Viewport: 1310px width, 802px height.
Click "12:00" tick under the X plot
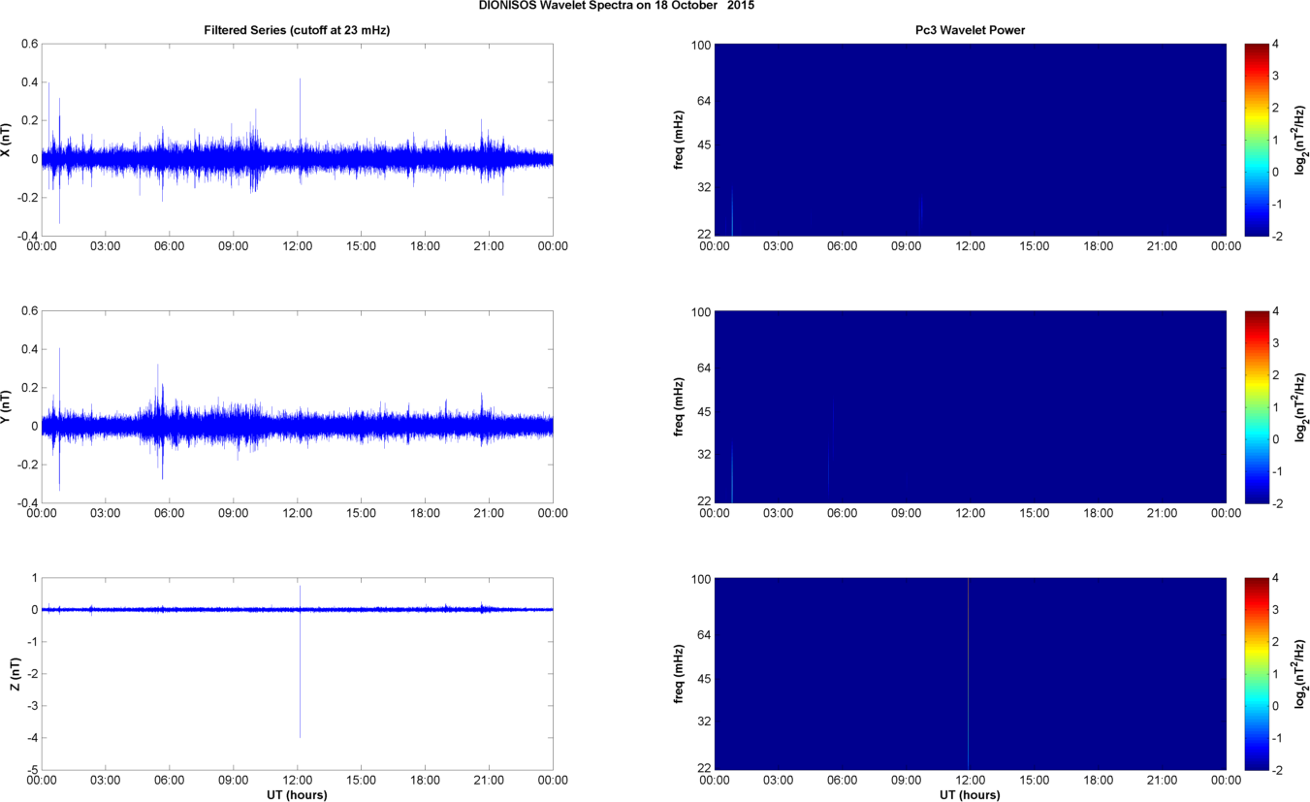pyautogui.click(x=297, y=246)
